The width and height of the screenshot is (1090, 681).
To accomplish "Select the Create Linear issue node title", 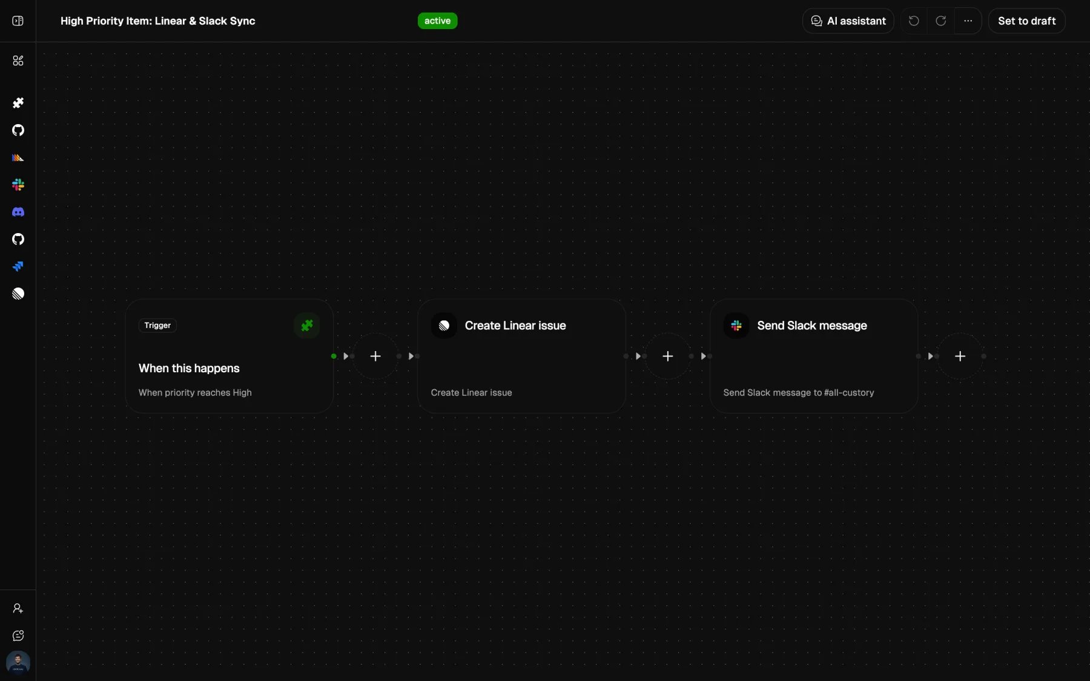I will click(x=515, y=325).
